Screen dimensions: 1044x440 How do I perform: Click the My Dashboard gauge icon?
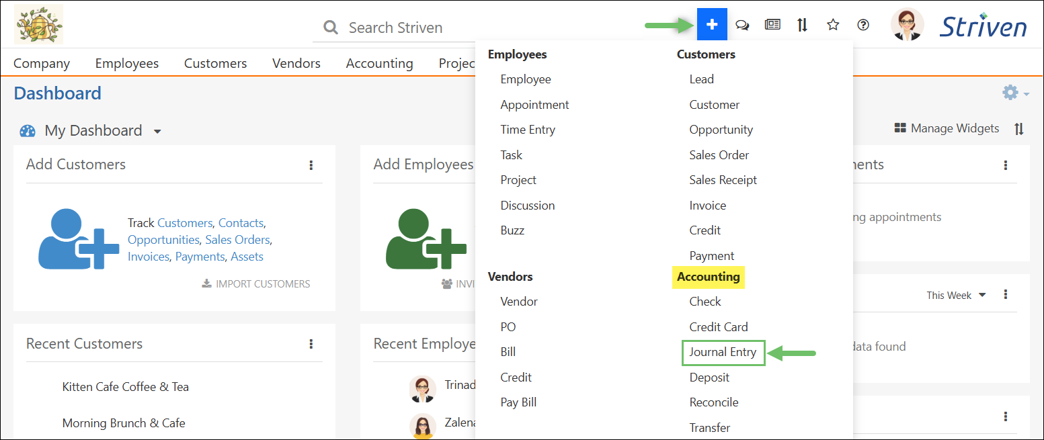pyautogui.click(x=28, y=131)
